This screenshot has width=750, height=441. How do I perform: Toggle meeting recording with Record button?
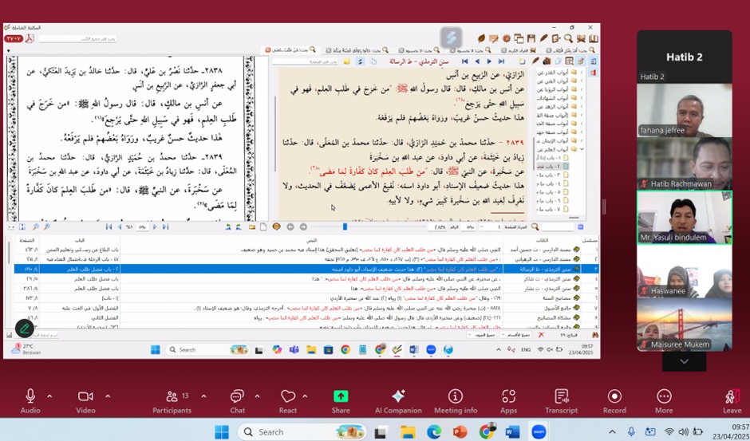614,401
